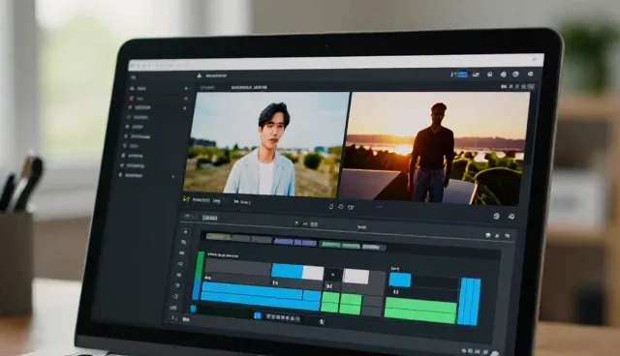Select the small blue clip in right timeline section

pyautogui.click(x=400, y=280)
